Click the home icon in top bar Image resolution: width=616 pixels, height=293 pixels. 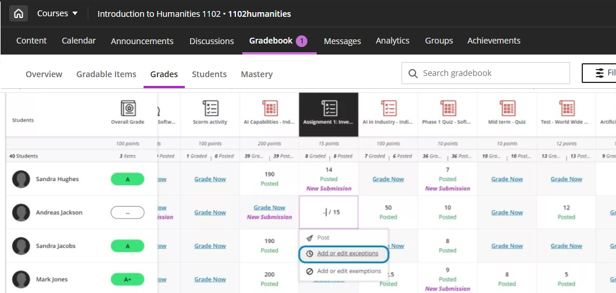coord(19,13)
